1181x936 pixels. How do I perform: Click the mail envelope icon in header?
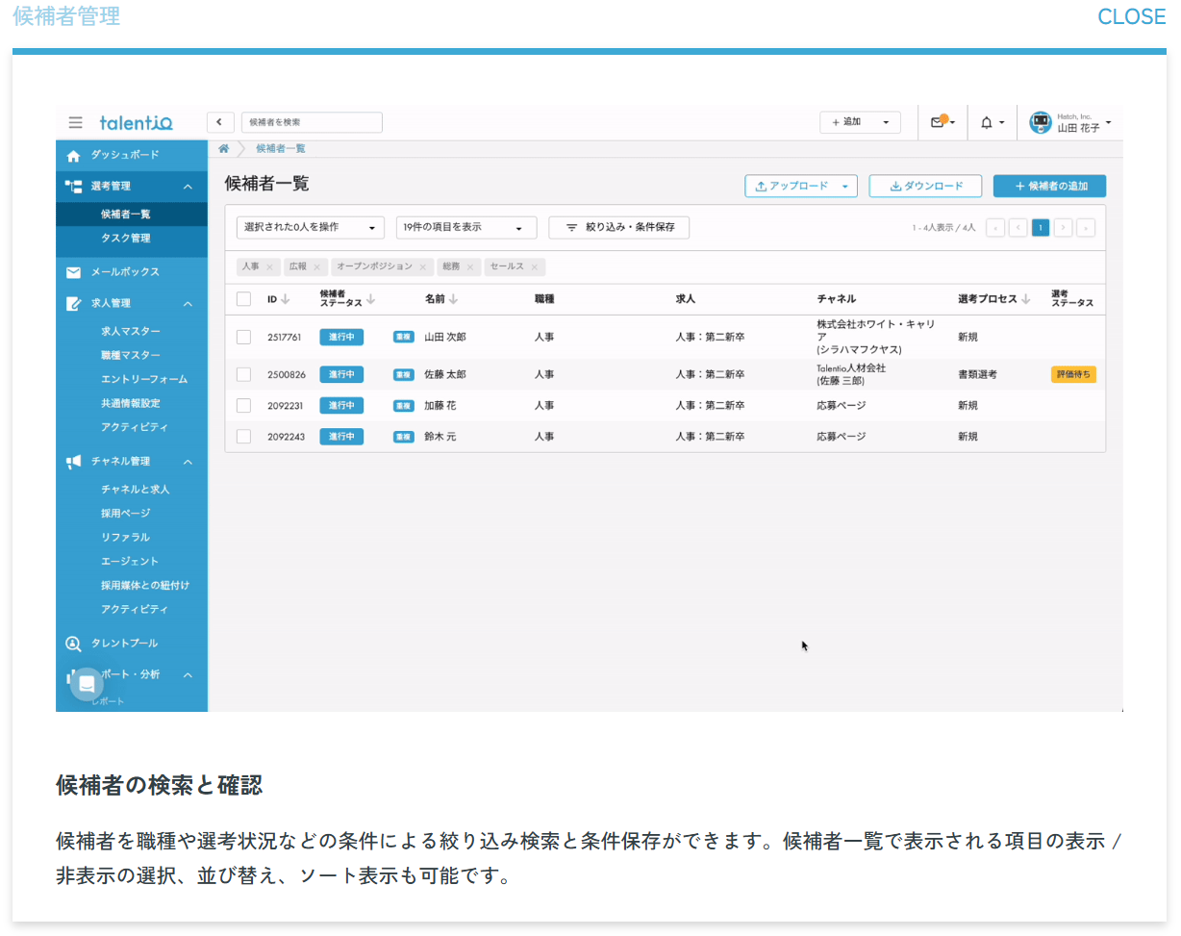point(938,122)
